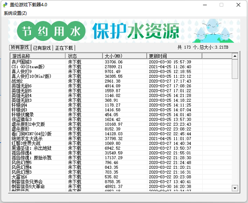Select game row 轩辕伏魔录
Image resolution: width=248 pixels, height=203 pixels.
(x=121, y=115)
